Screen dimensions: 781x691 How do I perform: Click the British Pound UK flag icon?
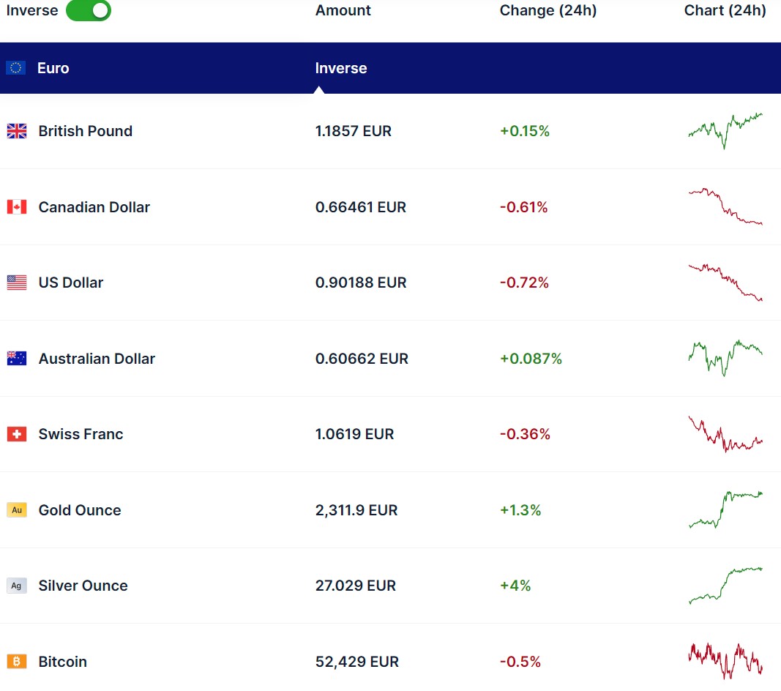coord(17,131)
